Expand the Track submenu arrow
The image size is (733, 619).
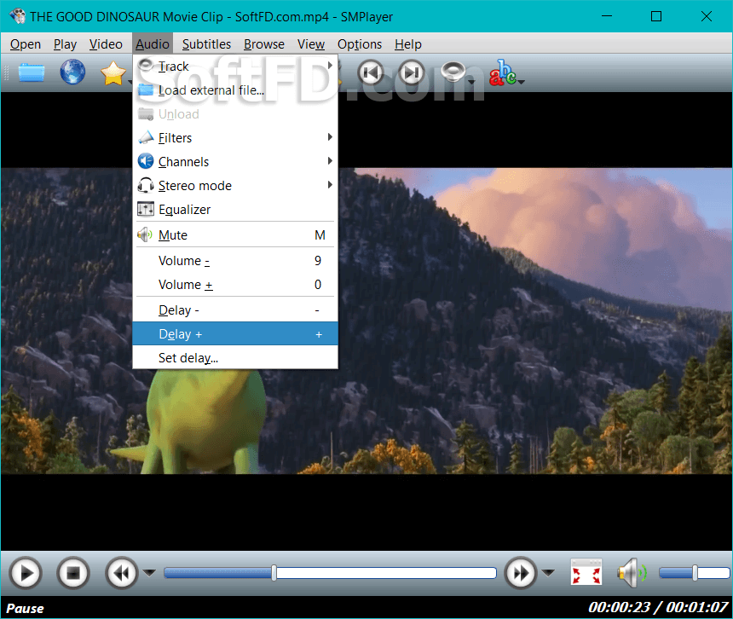(x=330, y=66)
